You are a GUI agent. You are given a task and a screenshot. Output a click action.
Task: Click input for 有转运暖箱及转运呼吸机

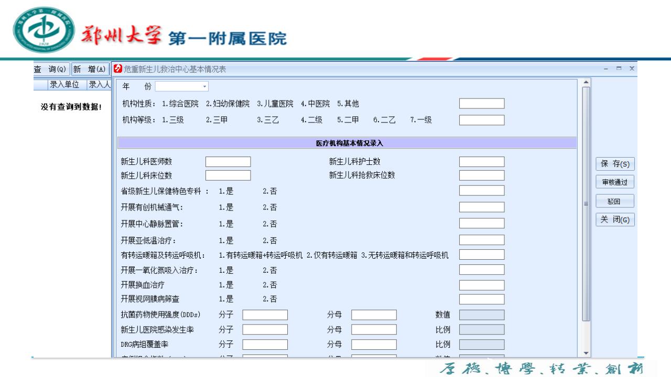tap(482, 254)
